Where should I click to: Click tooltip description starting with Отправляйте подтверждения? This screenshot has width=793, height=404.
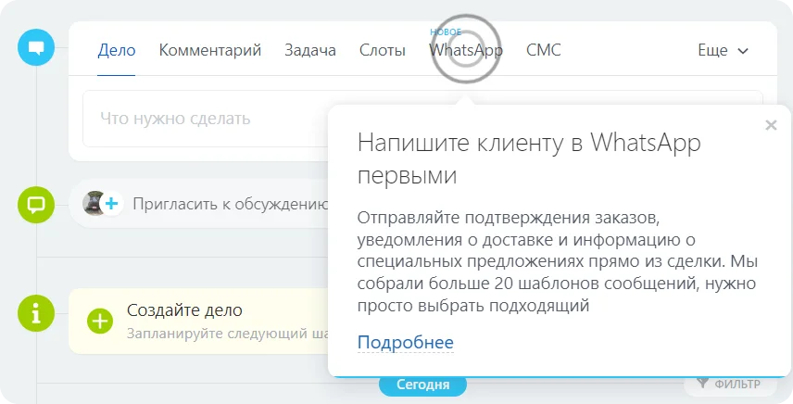pyautogui.click(x=557, y=261)
